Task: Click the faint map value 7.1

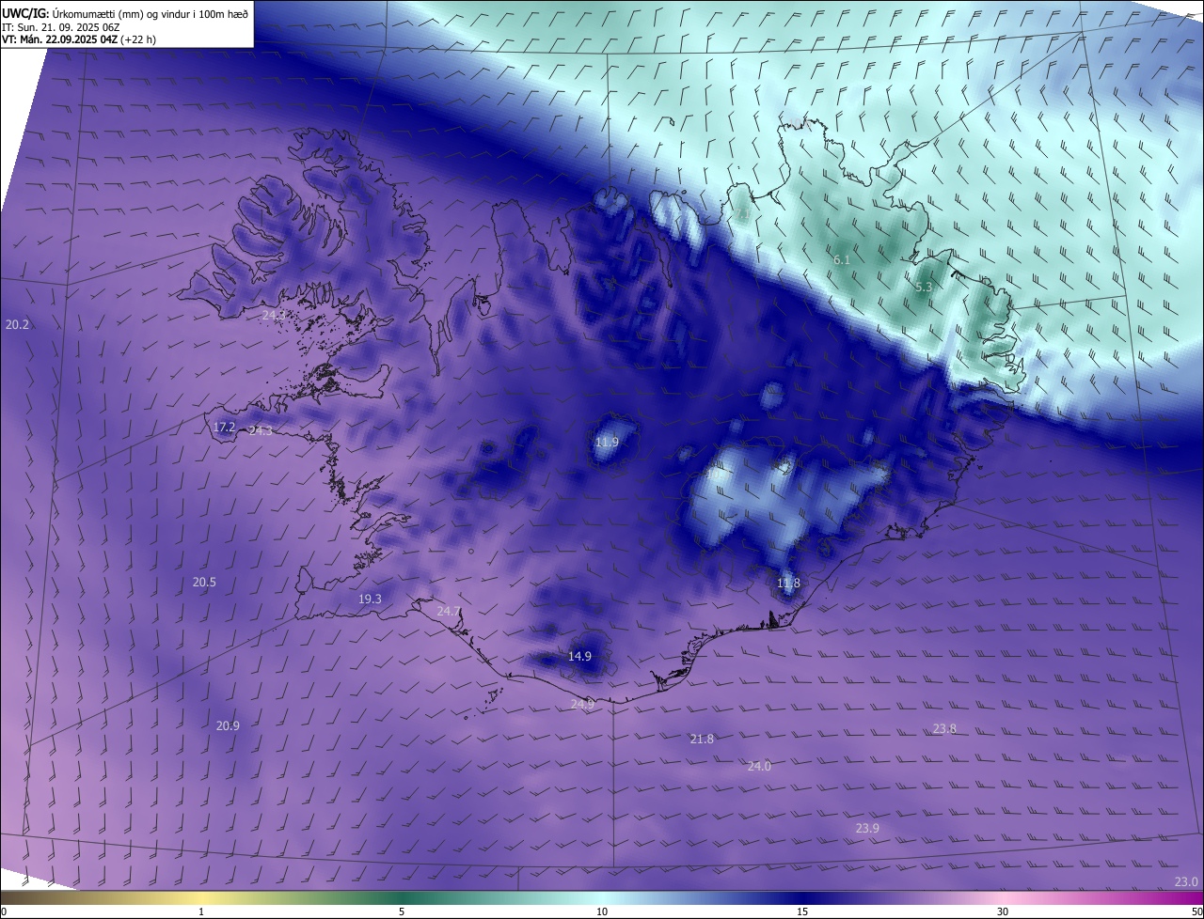Action: point(743,215)
